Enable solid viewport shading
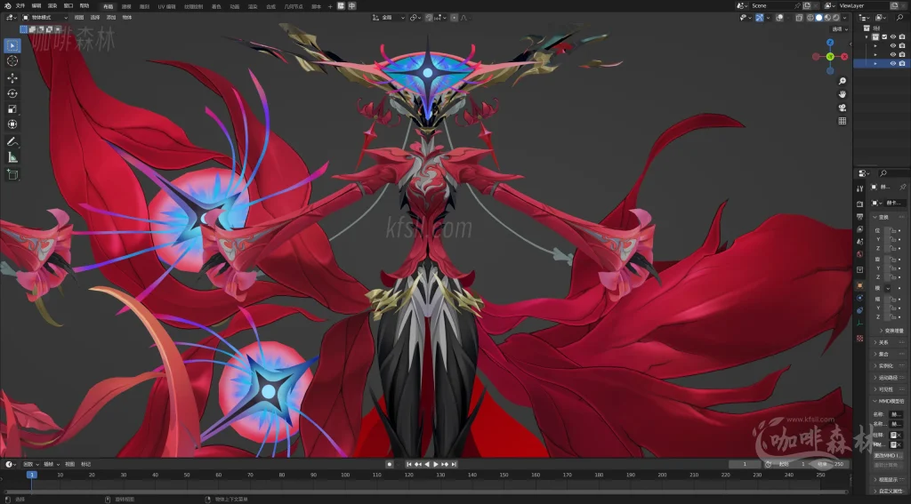 (x=818, y=18)
